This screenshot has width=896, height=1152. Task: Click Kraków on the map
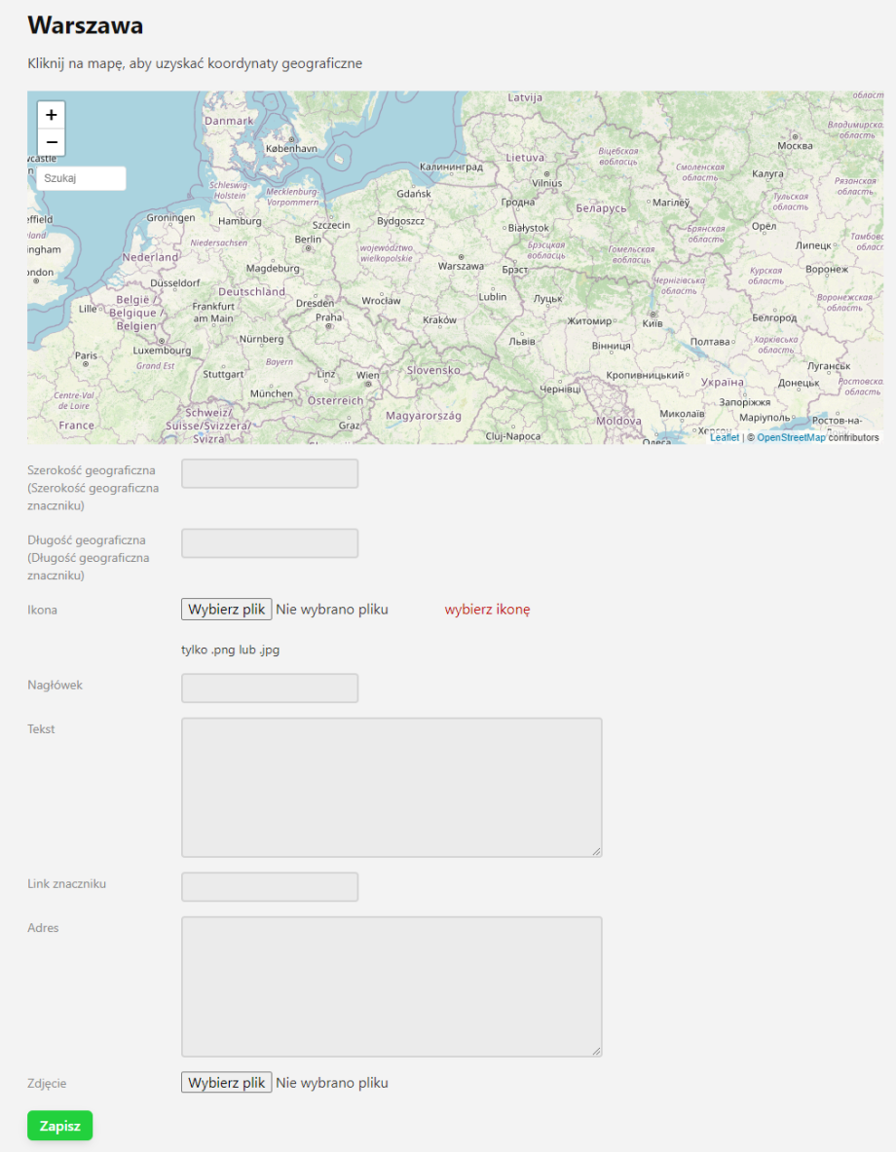(x=439, y=320)
